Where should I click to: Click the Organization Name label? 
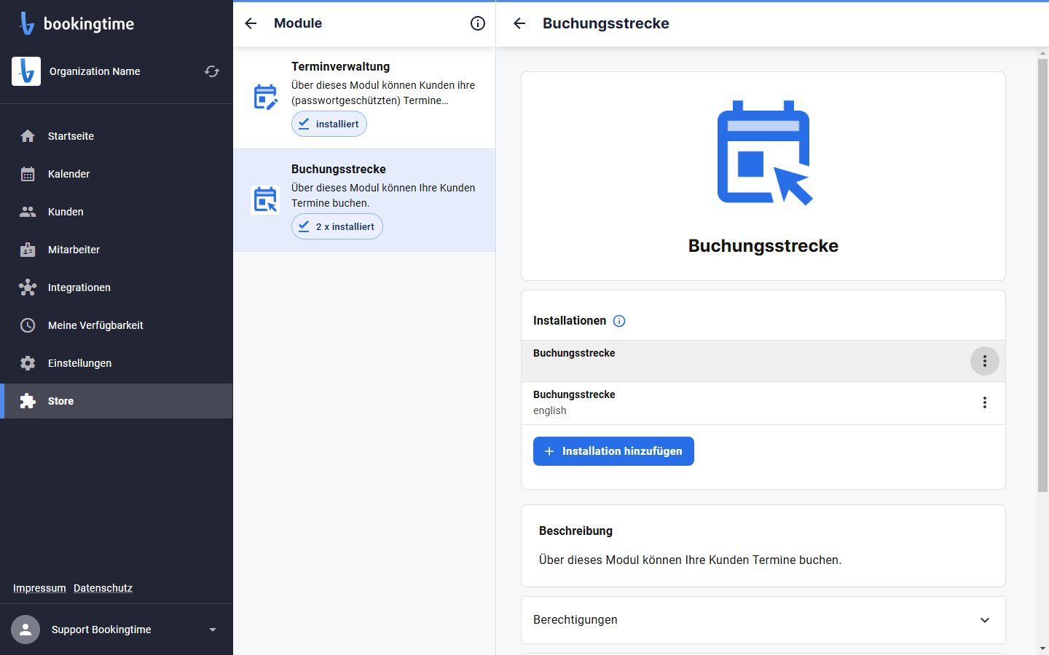(x=95, y=71)
